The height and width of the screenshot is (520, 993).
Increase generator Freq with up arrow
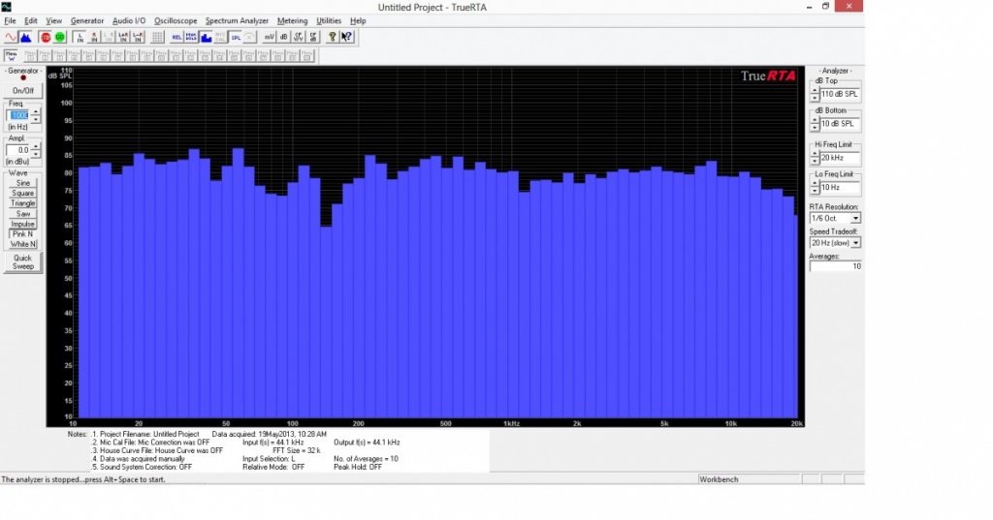36,112
